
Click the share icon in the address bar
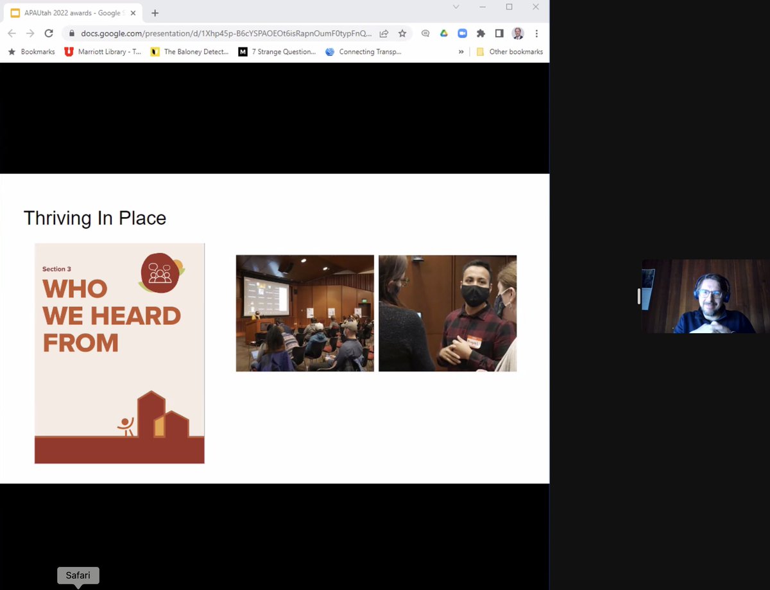[x=384, y=33]
